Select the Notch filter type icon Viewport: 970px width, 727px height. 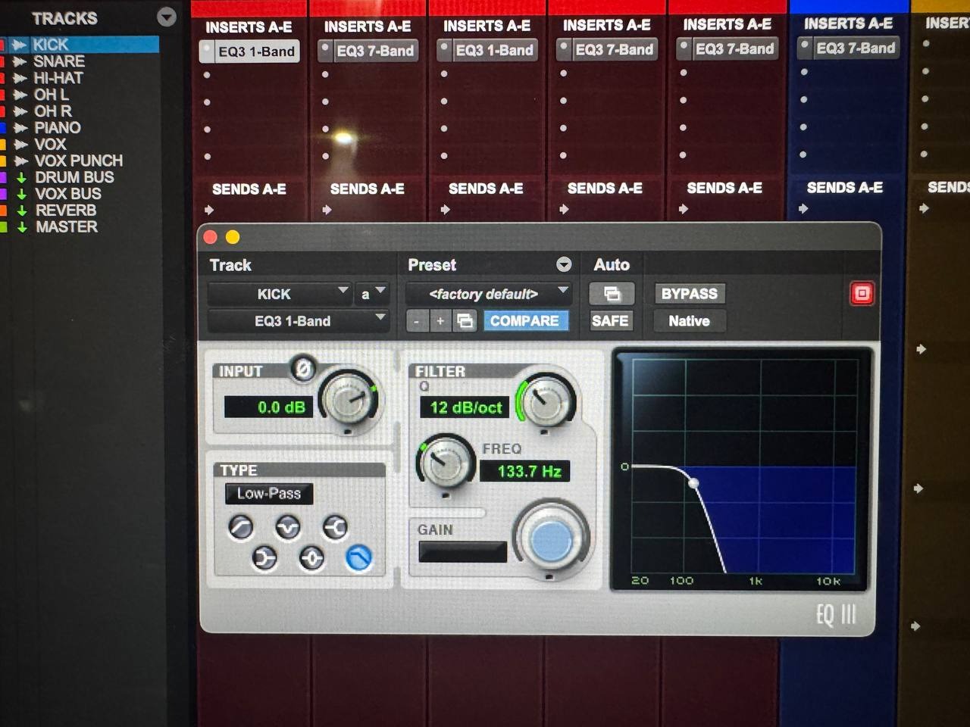click(x=288, y=527)
